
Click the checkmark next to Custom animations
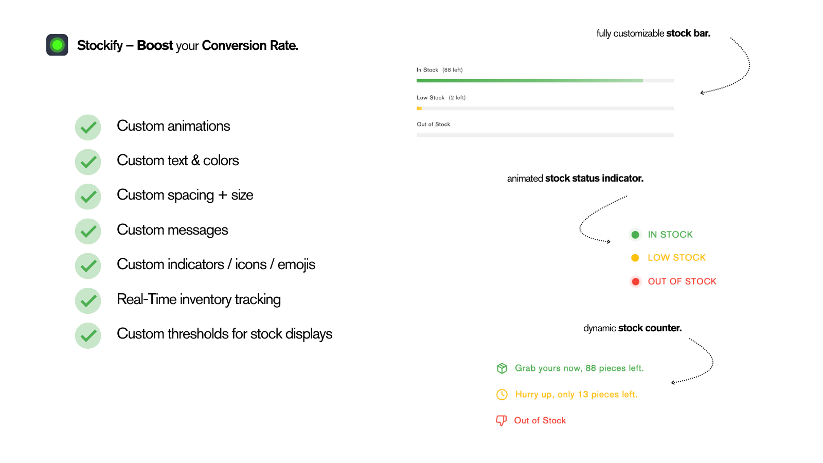[x=88, y=127]
